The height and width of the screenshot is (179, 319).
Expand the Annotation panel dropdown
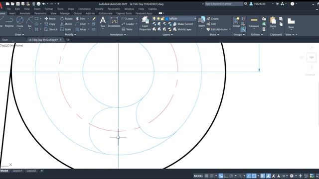tap(118, 34)
